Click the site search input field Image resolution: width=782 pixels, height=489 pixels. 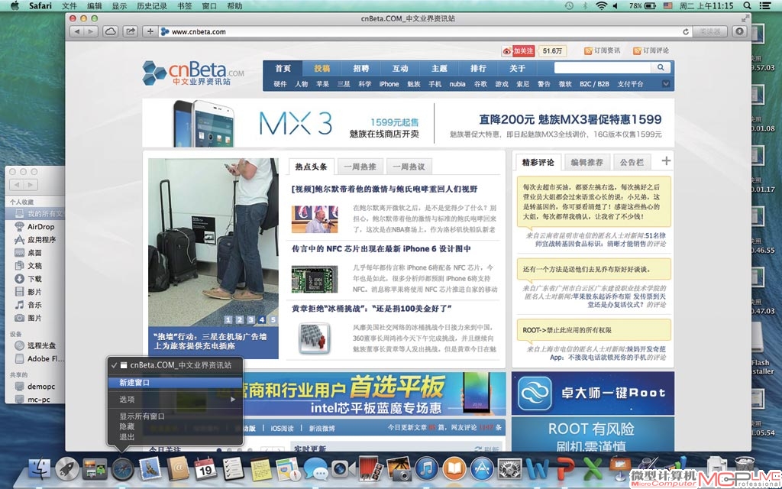click(x=603, y=67)
